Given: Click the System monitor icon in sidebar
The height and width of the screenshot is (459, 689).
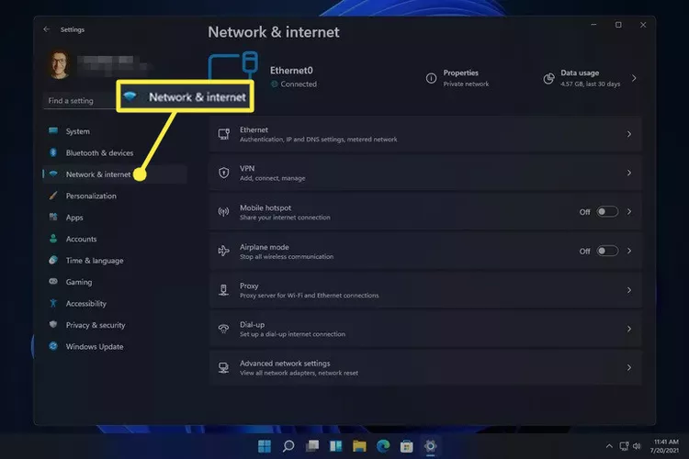Looking at the screenshot, I should [53, 130].
